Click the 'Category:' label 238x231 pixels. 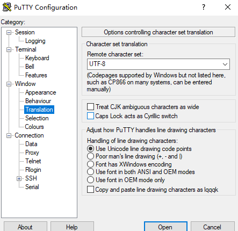pos(13,22)
